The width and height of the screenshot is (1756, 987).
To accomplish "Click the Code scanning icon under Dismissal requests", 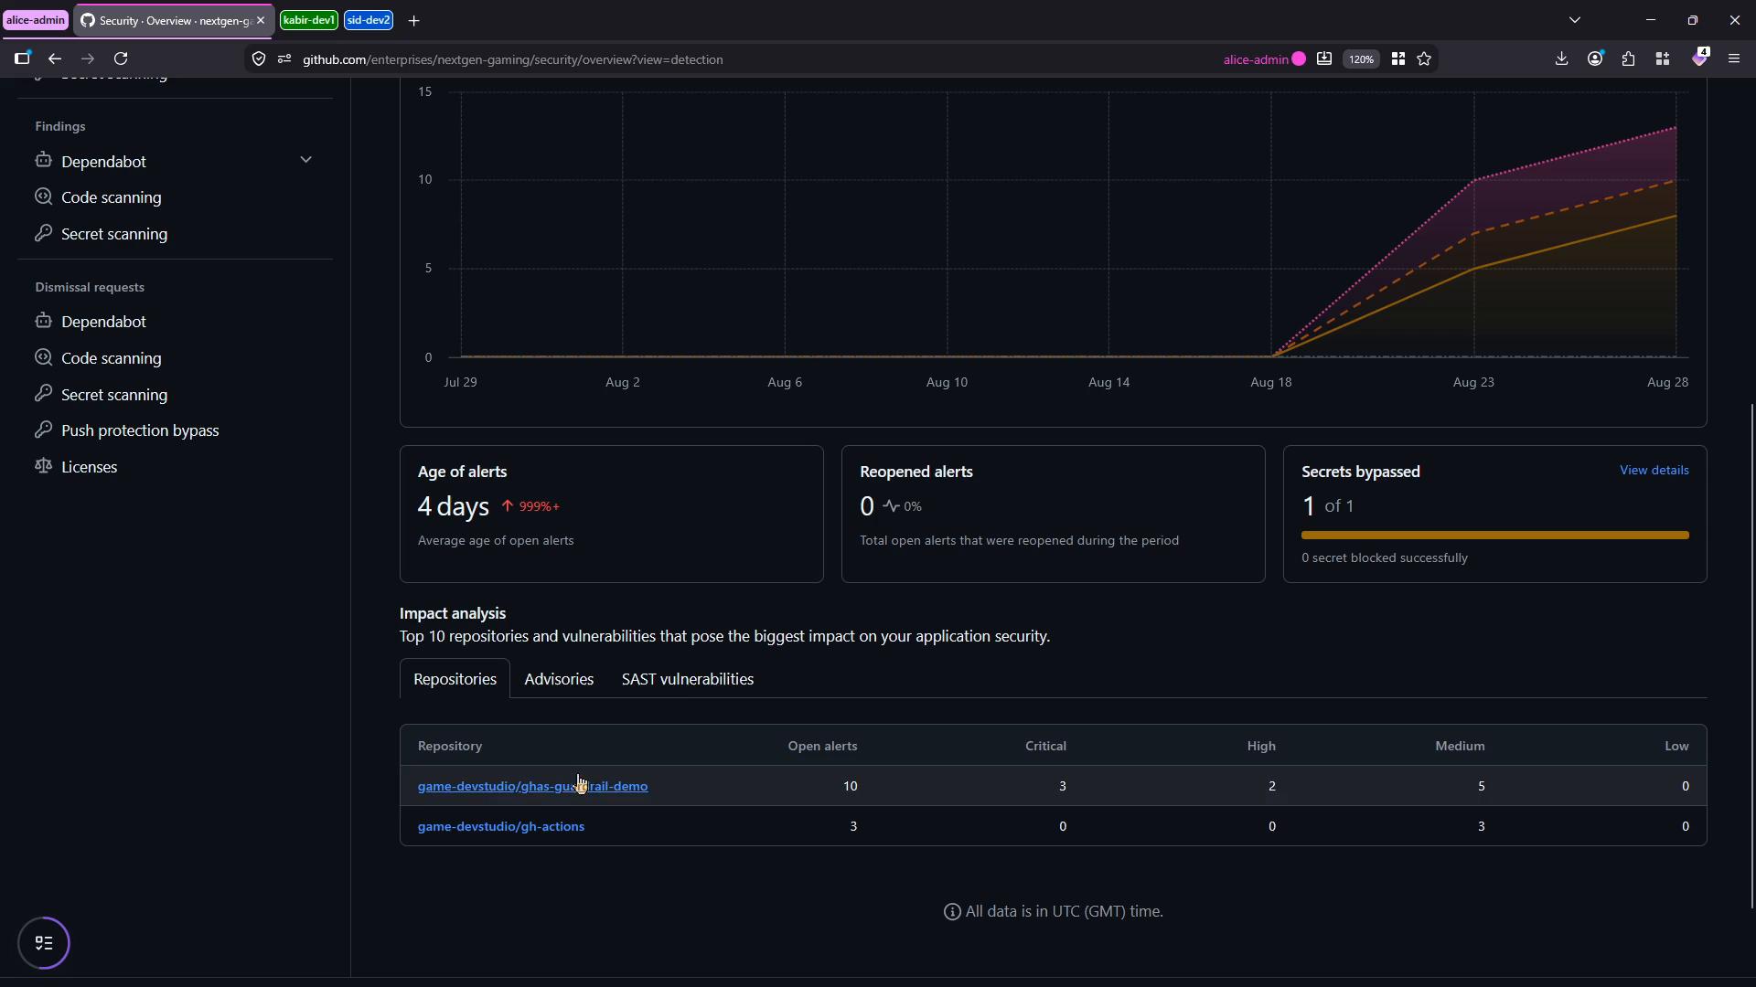I will tap(43, 357).
